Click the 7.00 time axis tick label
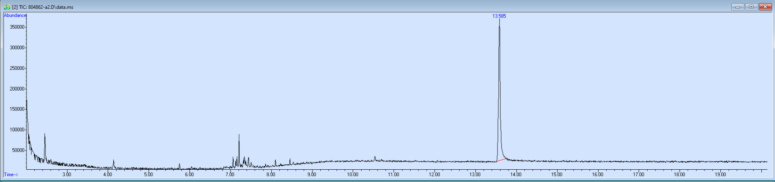The height and width of the screenshot is (182, 775). [230, 175]
